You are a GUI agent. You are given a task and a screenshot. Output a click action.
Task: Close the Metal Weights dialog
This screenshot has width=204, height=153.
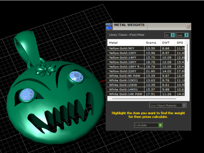point(188,26)
